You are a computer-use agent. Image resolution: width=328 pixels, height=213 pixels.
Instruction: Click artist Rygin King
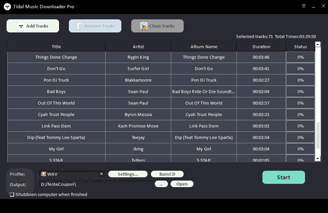click(x=138, y=57)
